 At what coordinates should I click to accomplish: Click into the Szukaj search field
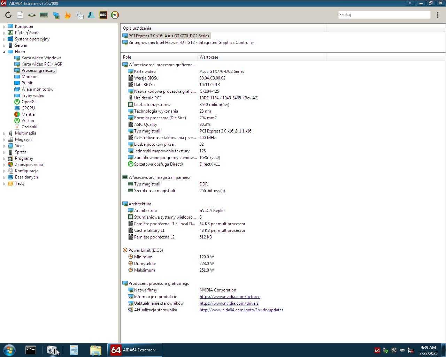pyautogui.click(x=384, y=15)
